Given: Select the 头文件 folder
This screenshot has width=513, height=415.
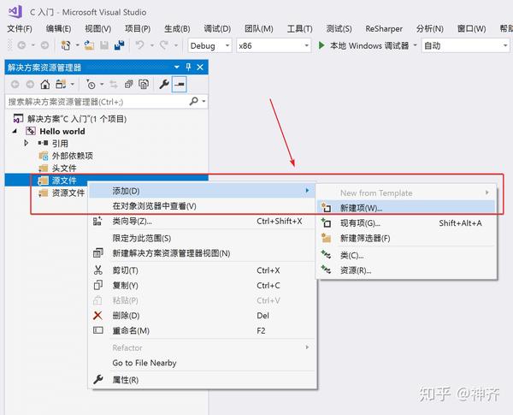Looking at the screenshot, I should 64,168.
